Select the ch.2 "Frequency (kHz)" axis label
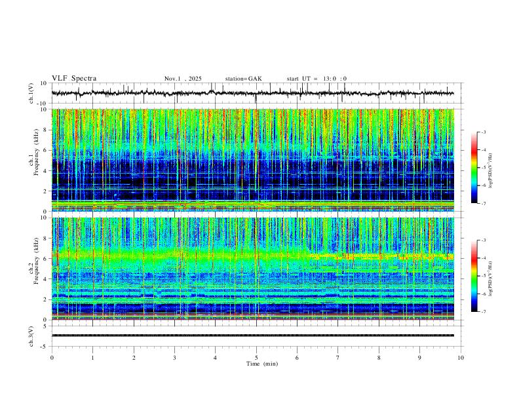Viewport: 519px width, 401px height. click(x=37, y=261)
